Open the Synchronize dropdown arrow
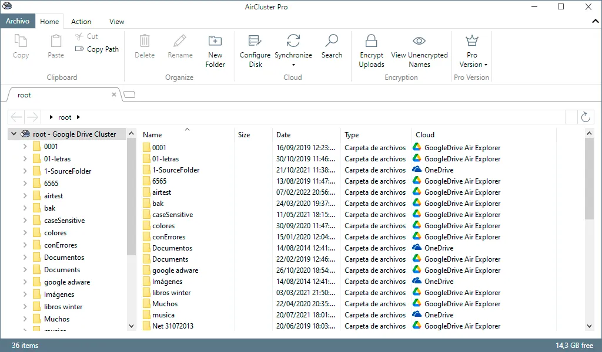Screen dimensions: 602x352 (x=293, y=65)
